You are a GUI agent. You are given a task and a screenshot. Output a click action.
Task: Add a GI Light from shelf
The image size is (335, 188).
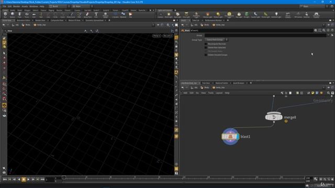point(247,15)
